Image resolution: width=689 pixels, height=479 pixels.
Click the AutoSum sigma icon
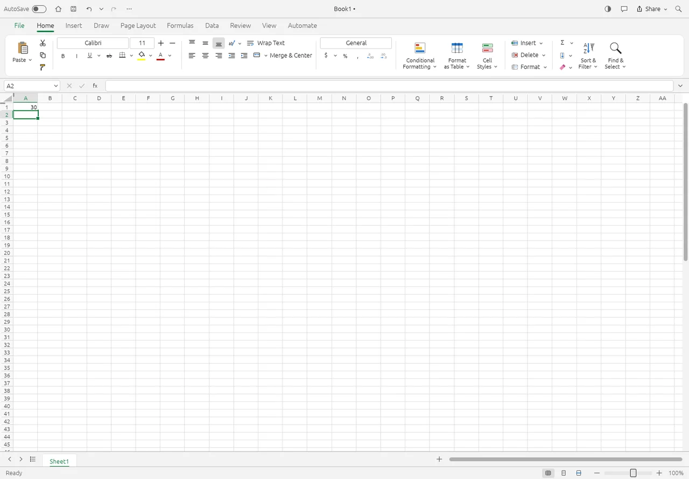pos(562,43)
